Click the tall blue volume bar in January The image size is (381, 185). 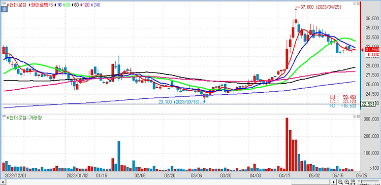(x=119, y=156)
